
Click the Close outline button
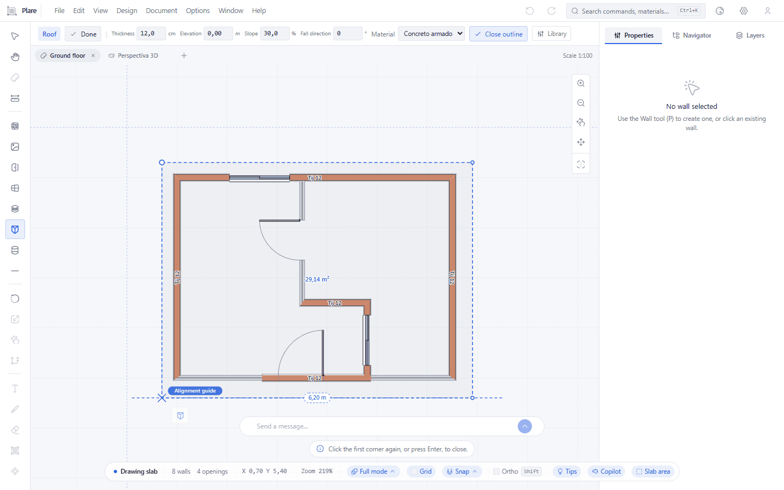(x=498, y=34)
